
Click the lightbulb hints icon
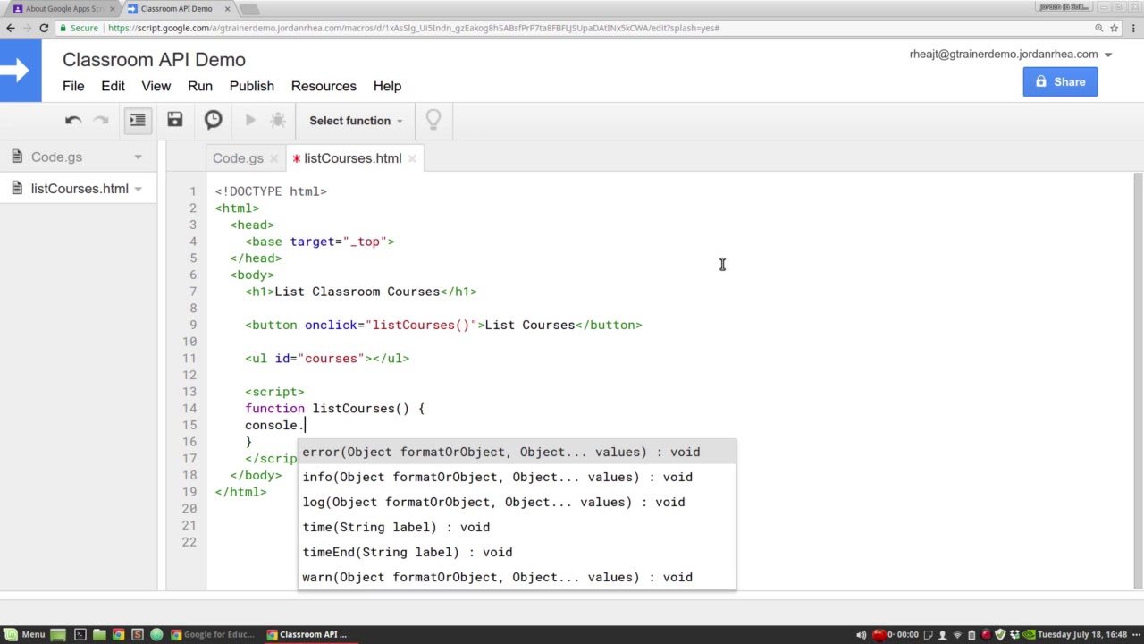point(433,120)
